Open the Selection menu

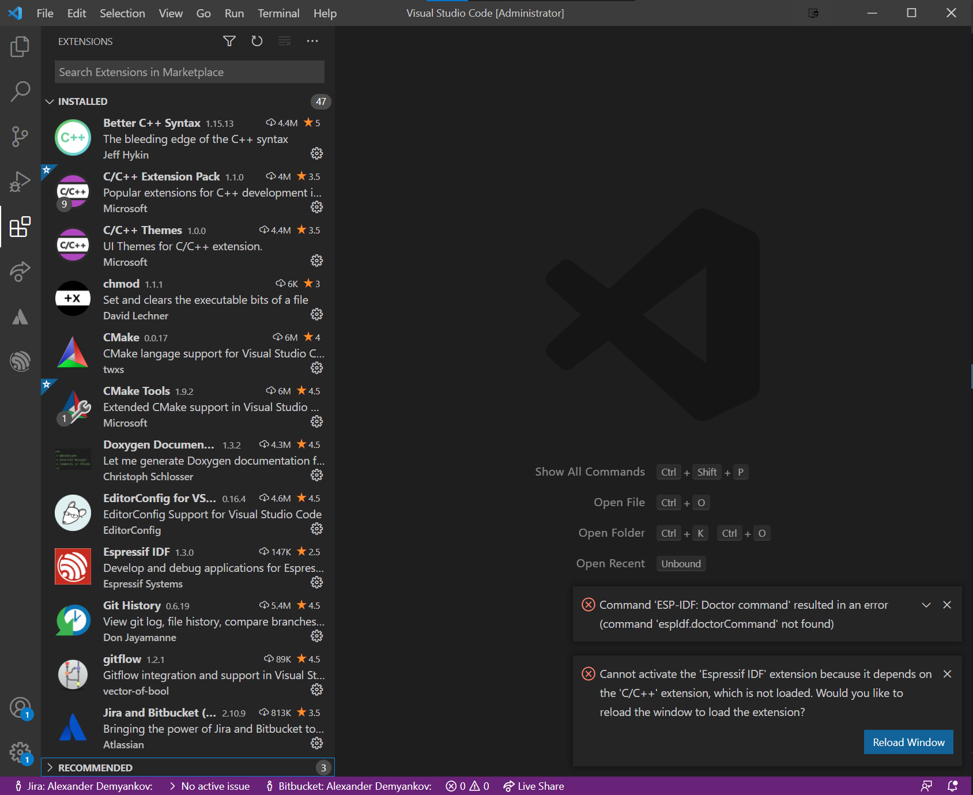point(122,13)
